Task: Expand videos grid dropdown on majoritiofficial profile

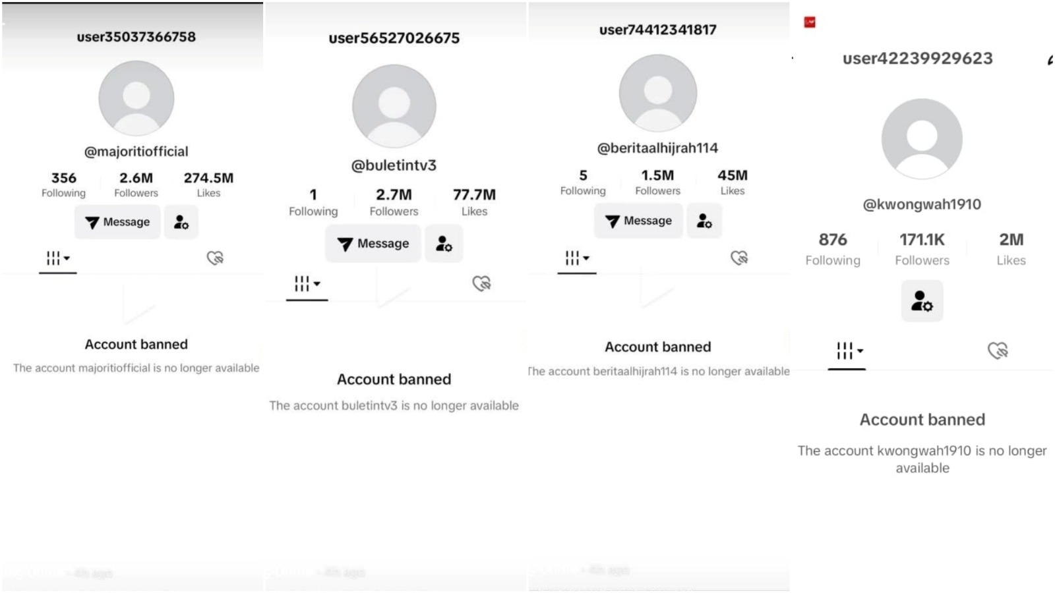Action: (x=58, y=258)
